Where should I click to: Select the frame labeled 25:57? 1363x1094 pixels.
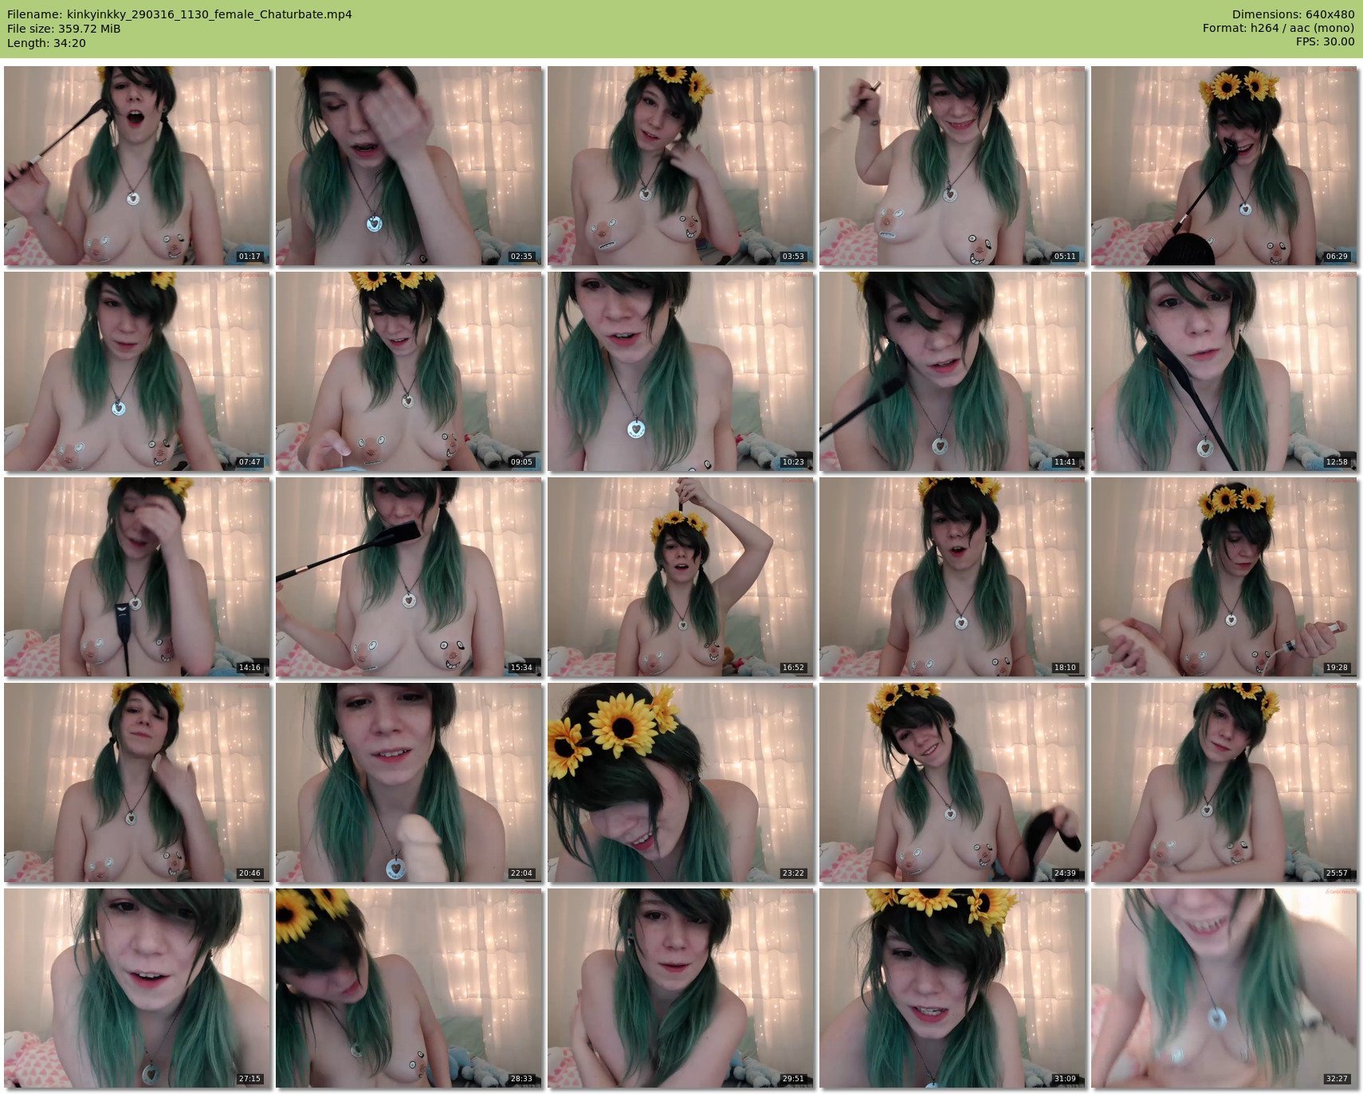pyautogui.click(x=1224, y=782)
